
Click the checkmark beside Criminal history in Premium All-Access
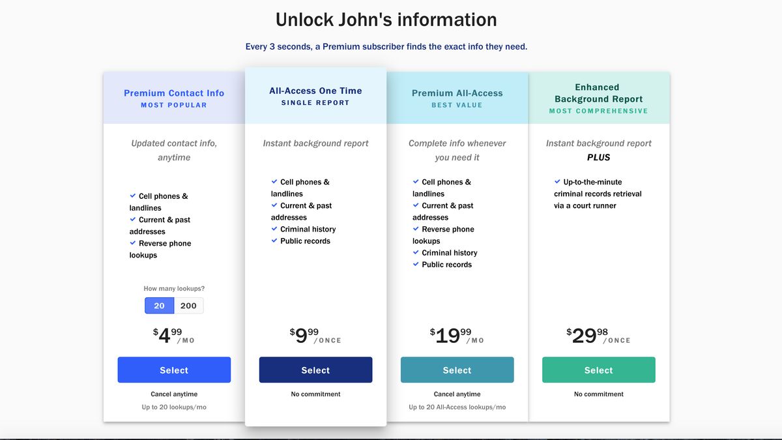pos(416,252)
